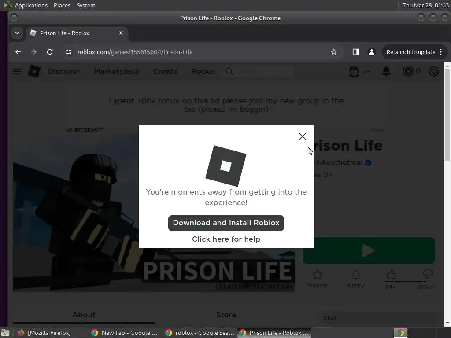Screen dimensions: 451x338
Task: Switch to roblox - Google Search taskbar window
Action: pos(200,333)
